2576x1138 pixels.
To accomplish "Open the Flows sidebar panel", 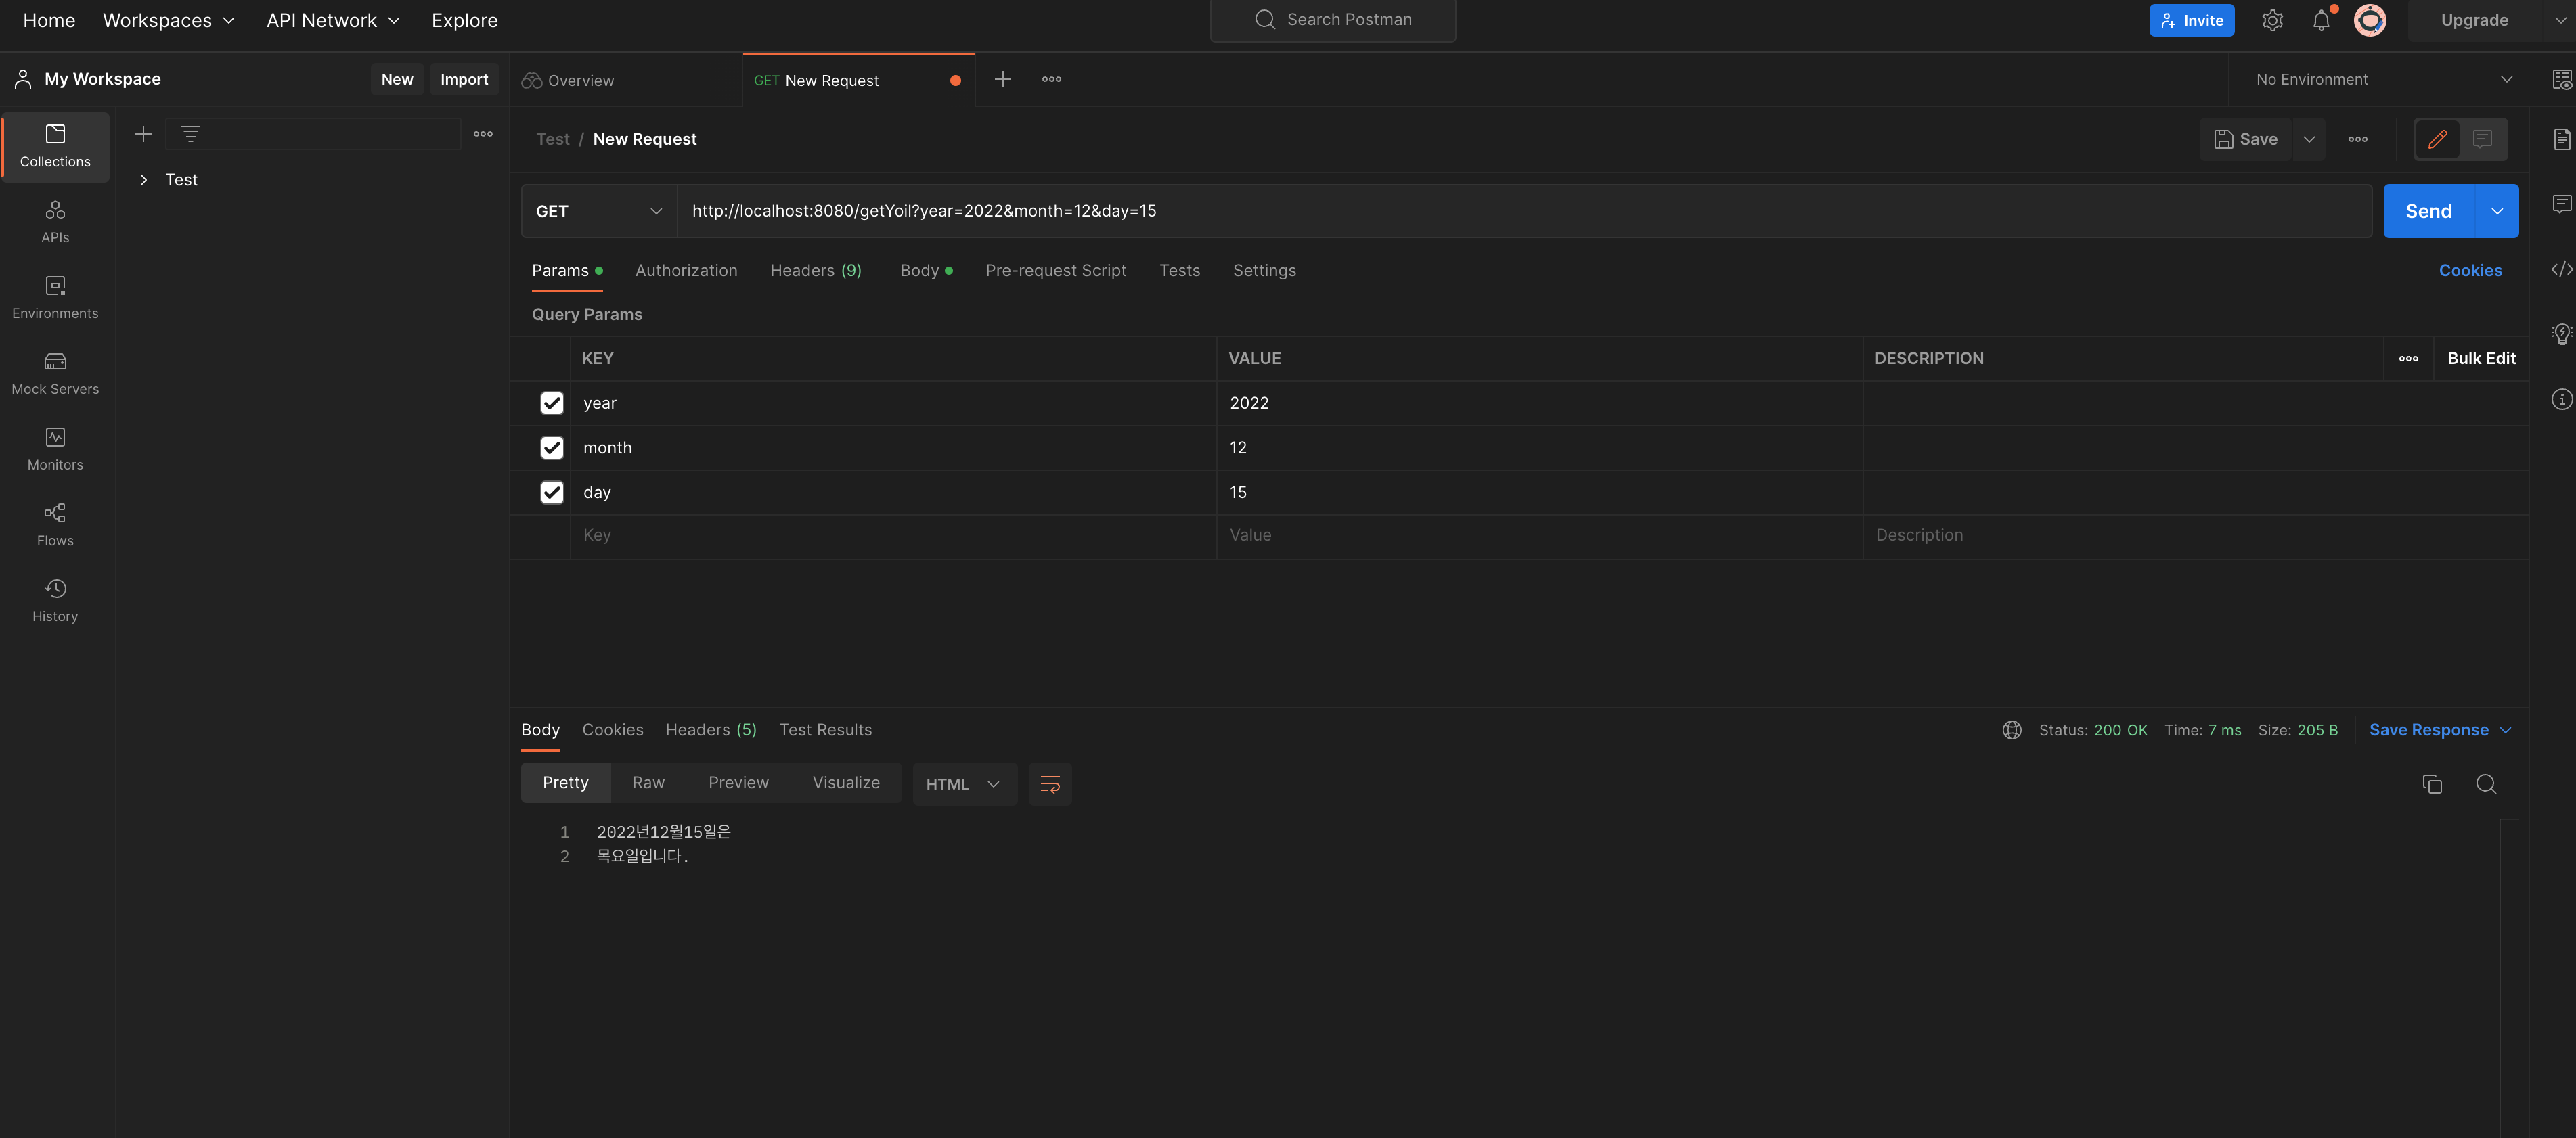I will click(x=55, y=524).
